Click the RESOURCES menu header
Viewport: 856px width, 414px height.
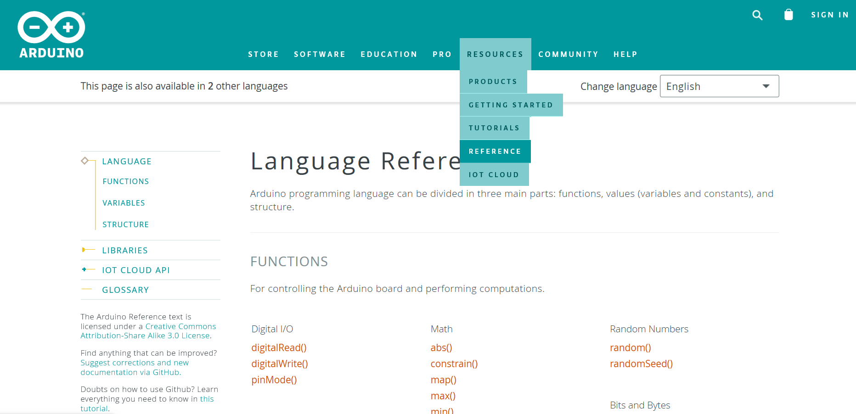(495, 54)
